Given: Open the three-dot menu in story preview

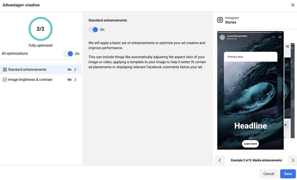Looking at the screenshot, I should coord(273,37).
